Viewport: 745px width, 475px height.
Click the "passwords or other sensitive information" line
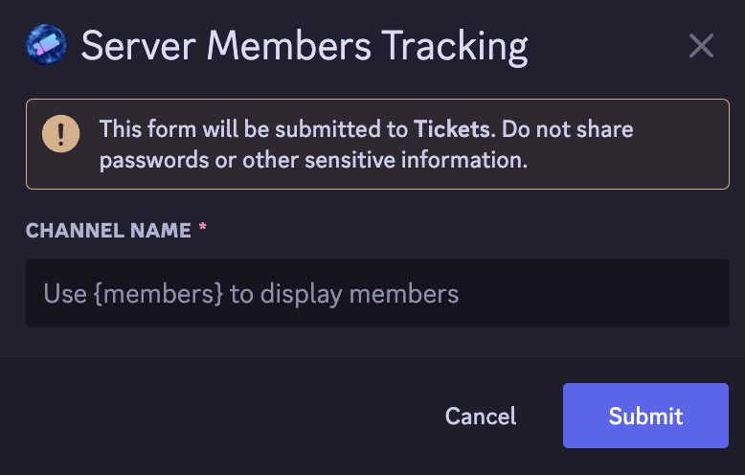pyautogui.click(x=313, y=159)
